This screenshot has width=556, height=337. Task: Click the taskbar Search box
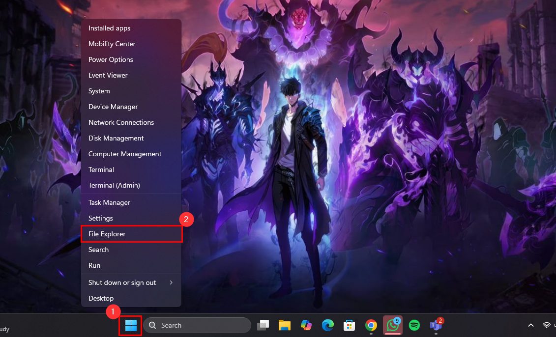(197, 325)
